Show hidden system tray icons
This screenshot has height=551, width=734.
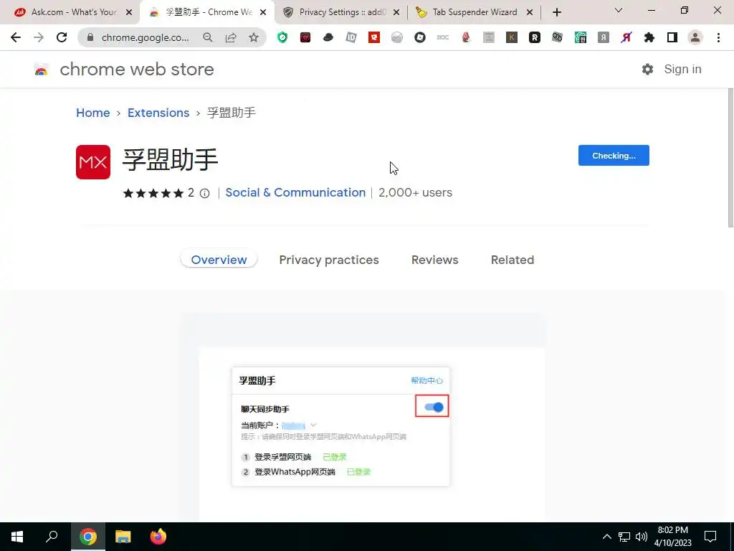tap(606, 537)
